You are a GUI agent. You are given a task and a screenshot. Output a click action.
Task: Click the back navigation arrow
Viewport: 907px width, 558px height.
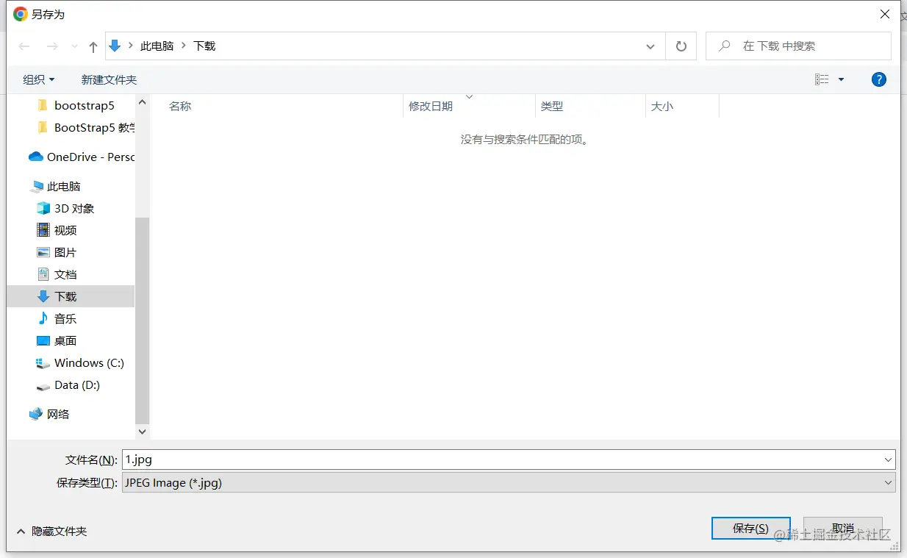tap(24, 46)
